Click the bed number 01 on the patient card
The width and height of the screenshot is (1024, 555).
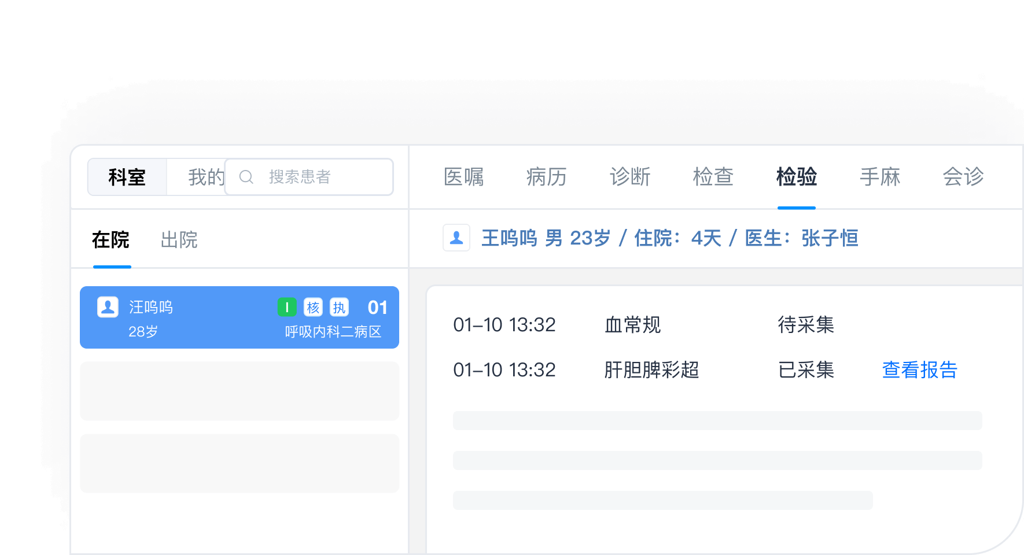[x=378, y=307]
